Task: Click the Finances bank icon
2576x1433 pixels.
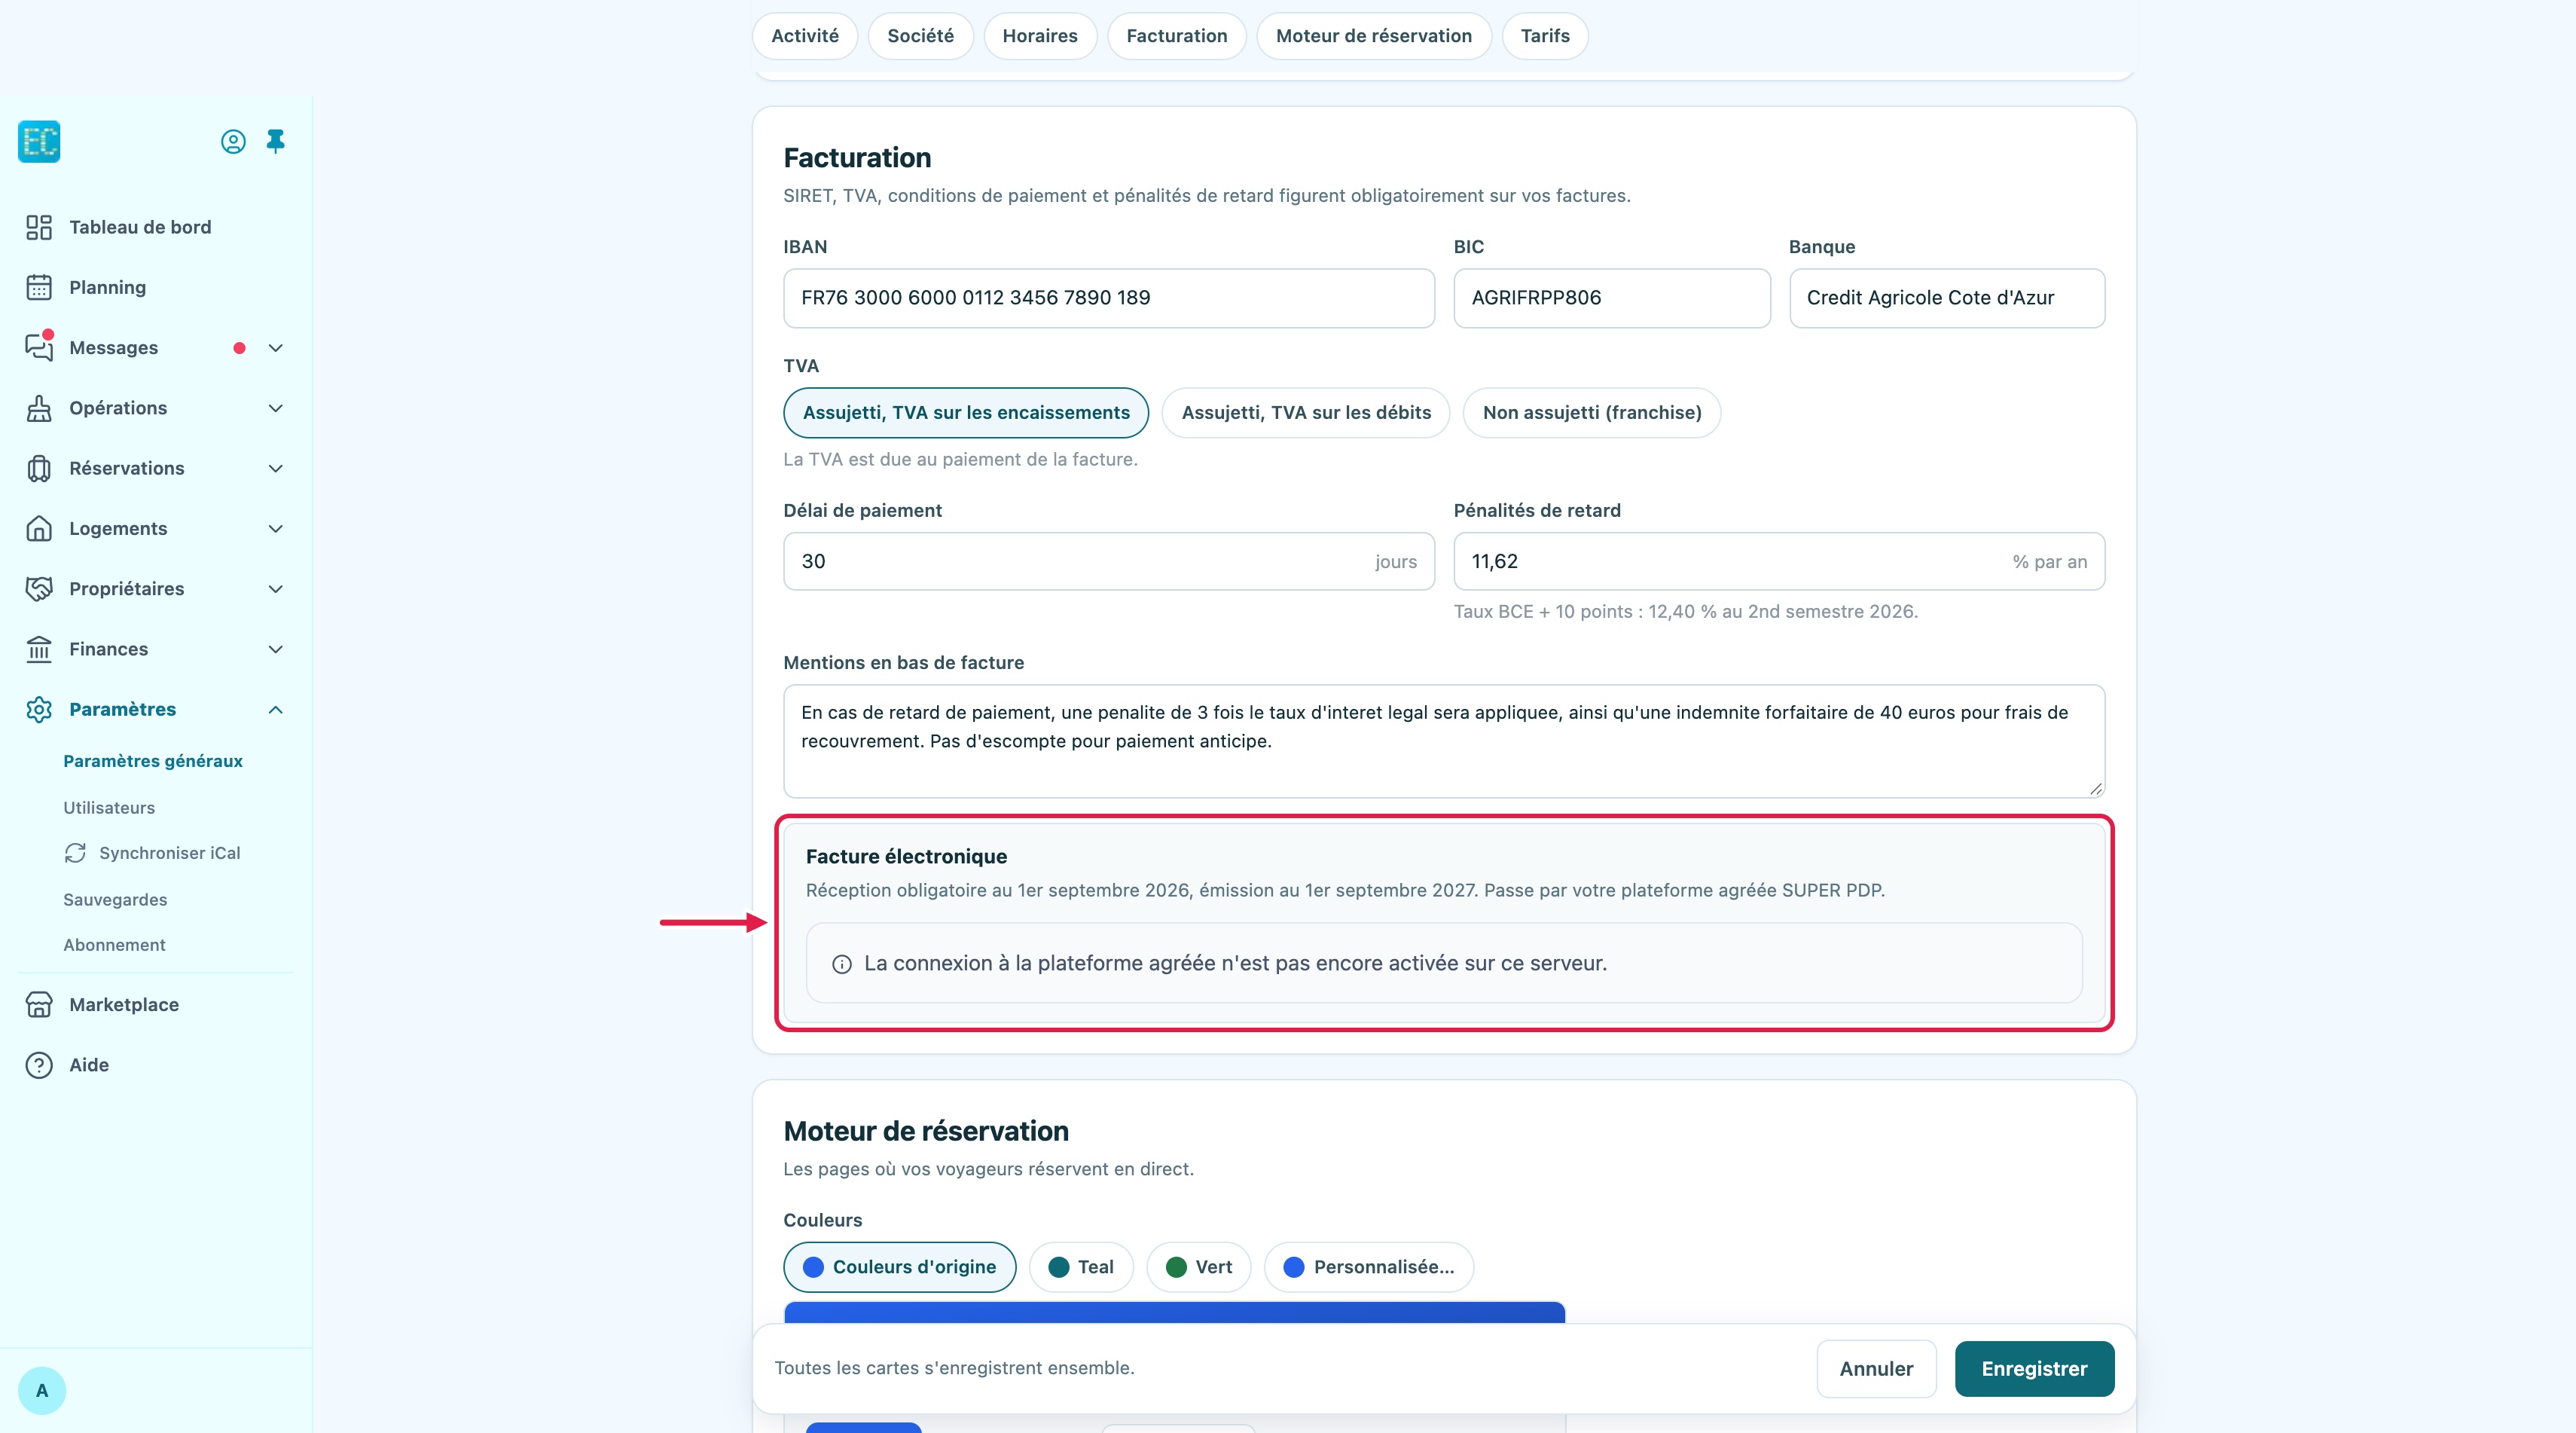Action: point(39,649)
